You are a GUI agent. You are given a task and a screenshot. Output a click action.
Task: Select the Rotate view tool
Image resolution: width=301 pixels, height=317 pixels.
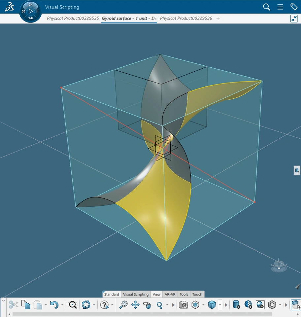pos(147,305)
